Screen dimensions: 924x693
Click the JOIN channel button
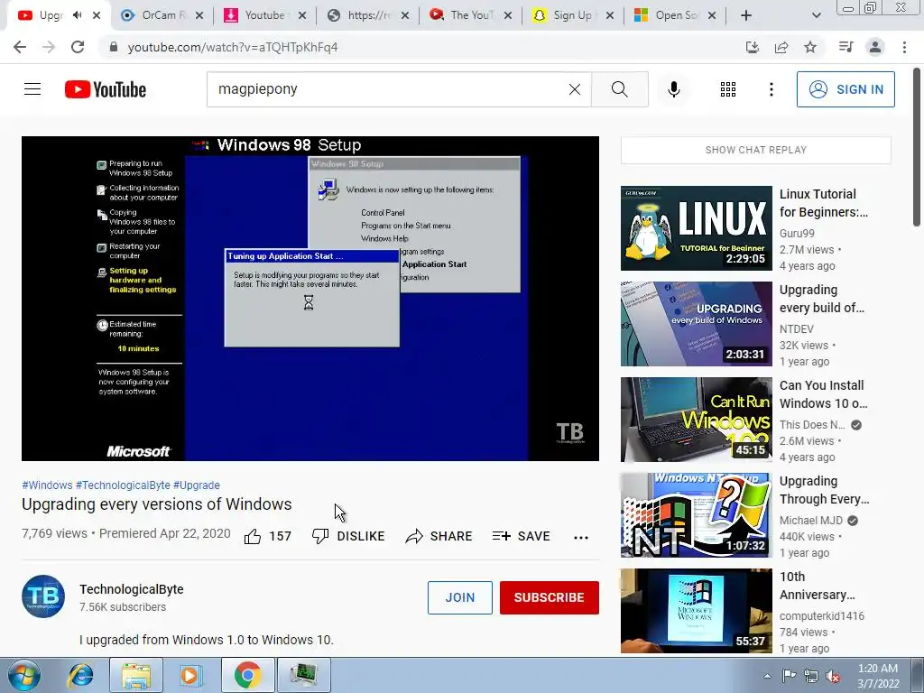[459, 597]
